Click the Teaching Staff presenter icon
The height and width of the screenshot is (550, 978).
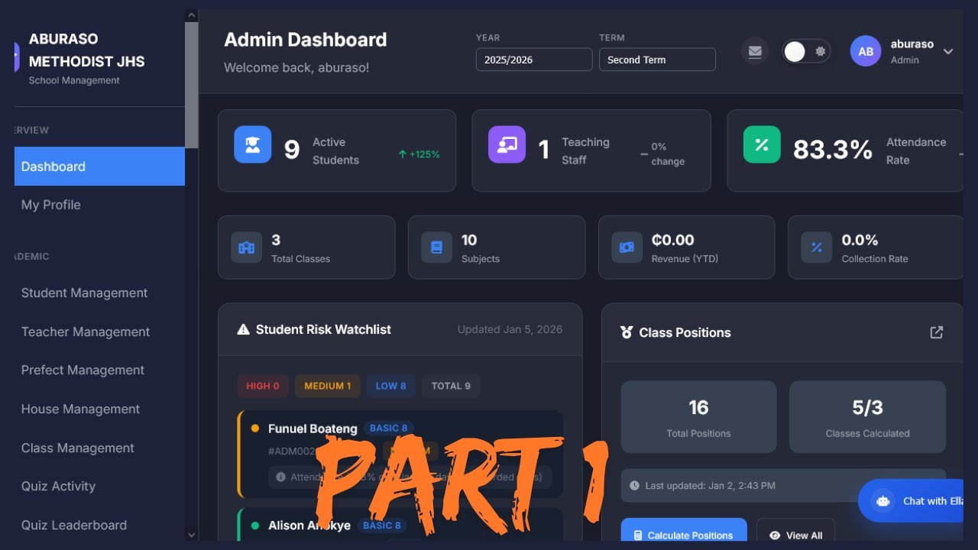coord(507,144)
